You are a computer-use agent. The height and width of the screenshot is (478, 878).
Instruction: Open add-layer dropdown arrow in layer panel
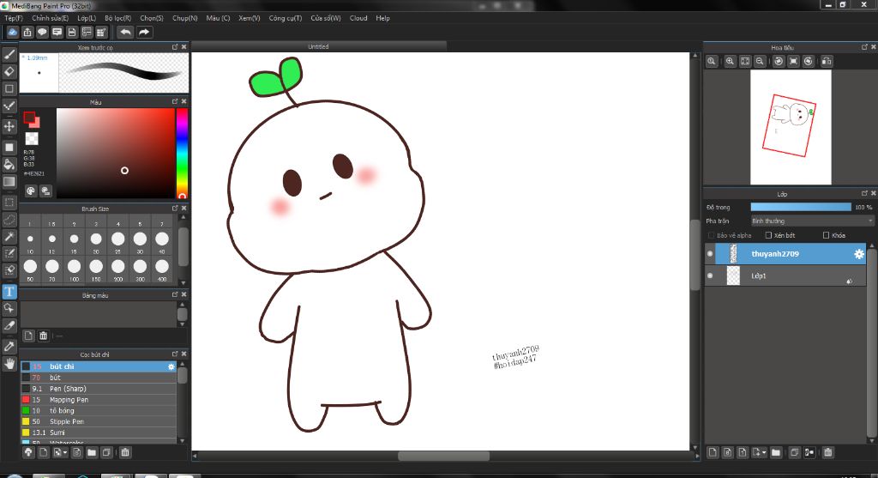tap(764, 453)
